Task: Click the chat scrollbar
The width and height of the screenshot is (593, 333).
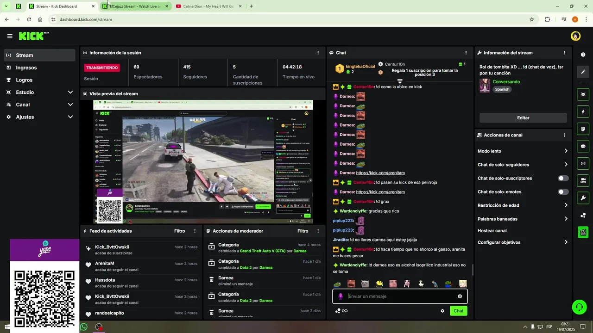Action: [472, 270]
